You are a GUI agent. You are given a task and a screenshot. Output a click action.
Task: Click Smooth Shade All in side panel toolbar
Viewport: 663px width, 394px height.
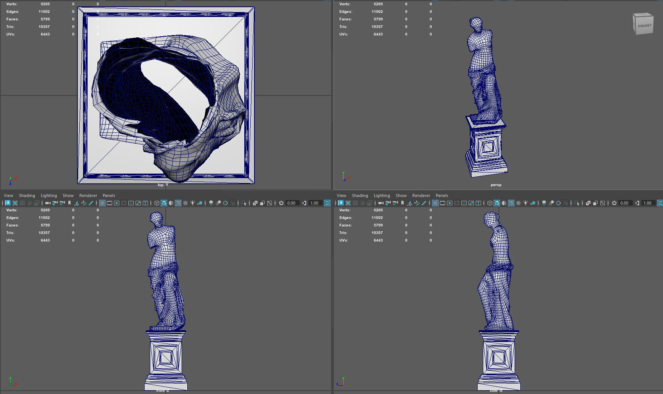[497, 203]
